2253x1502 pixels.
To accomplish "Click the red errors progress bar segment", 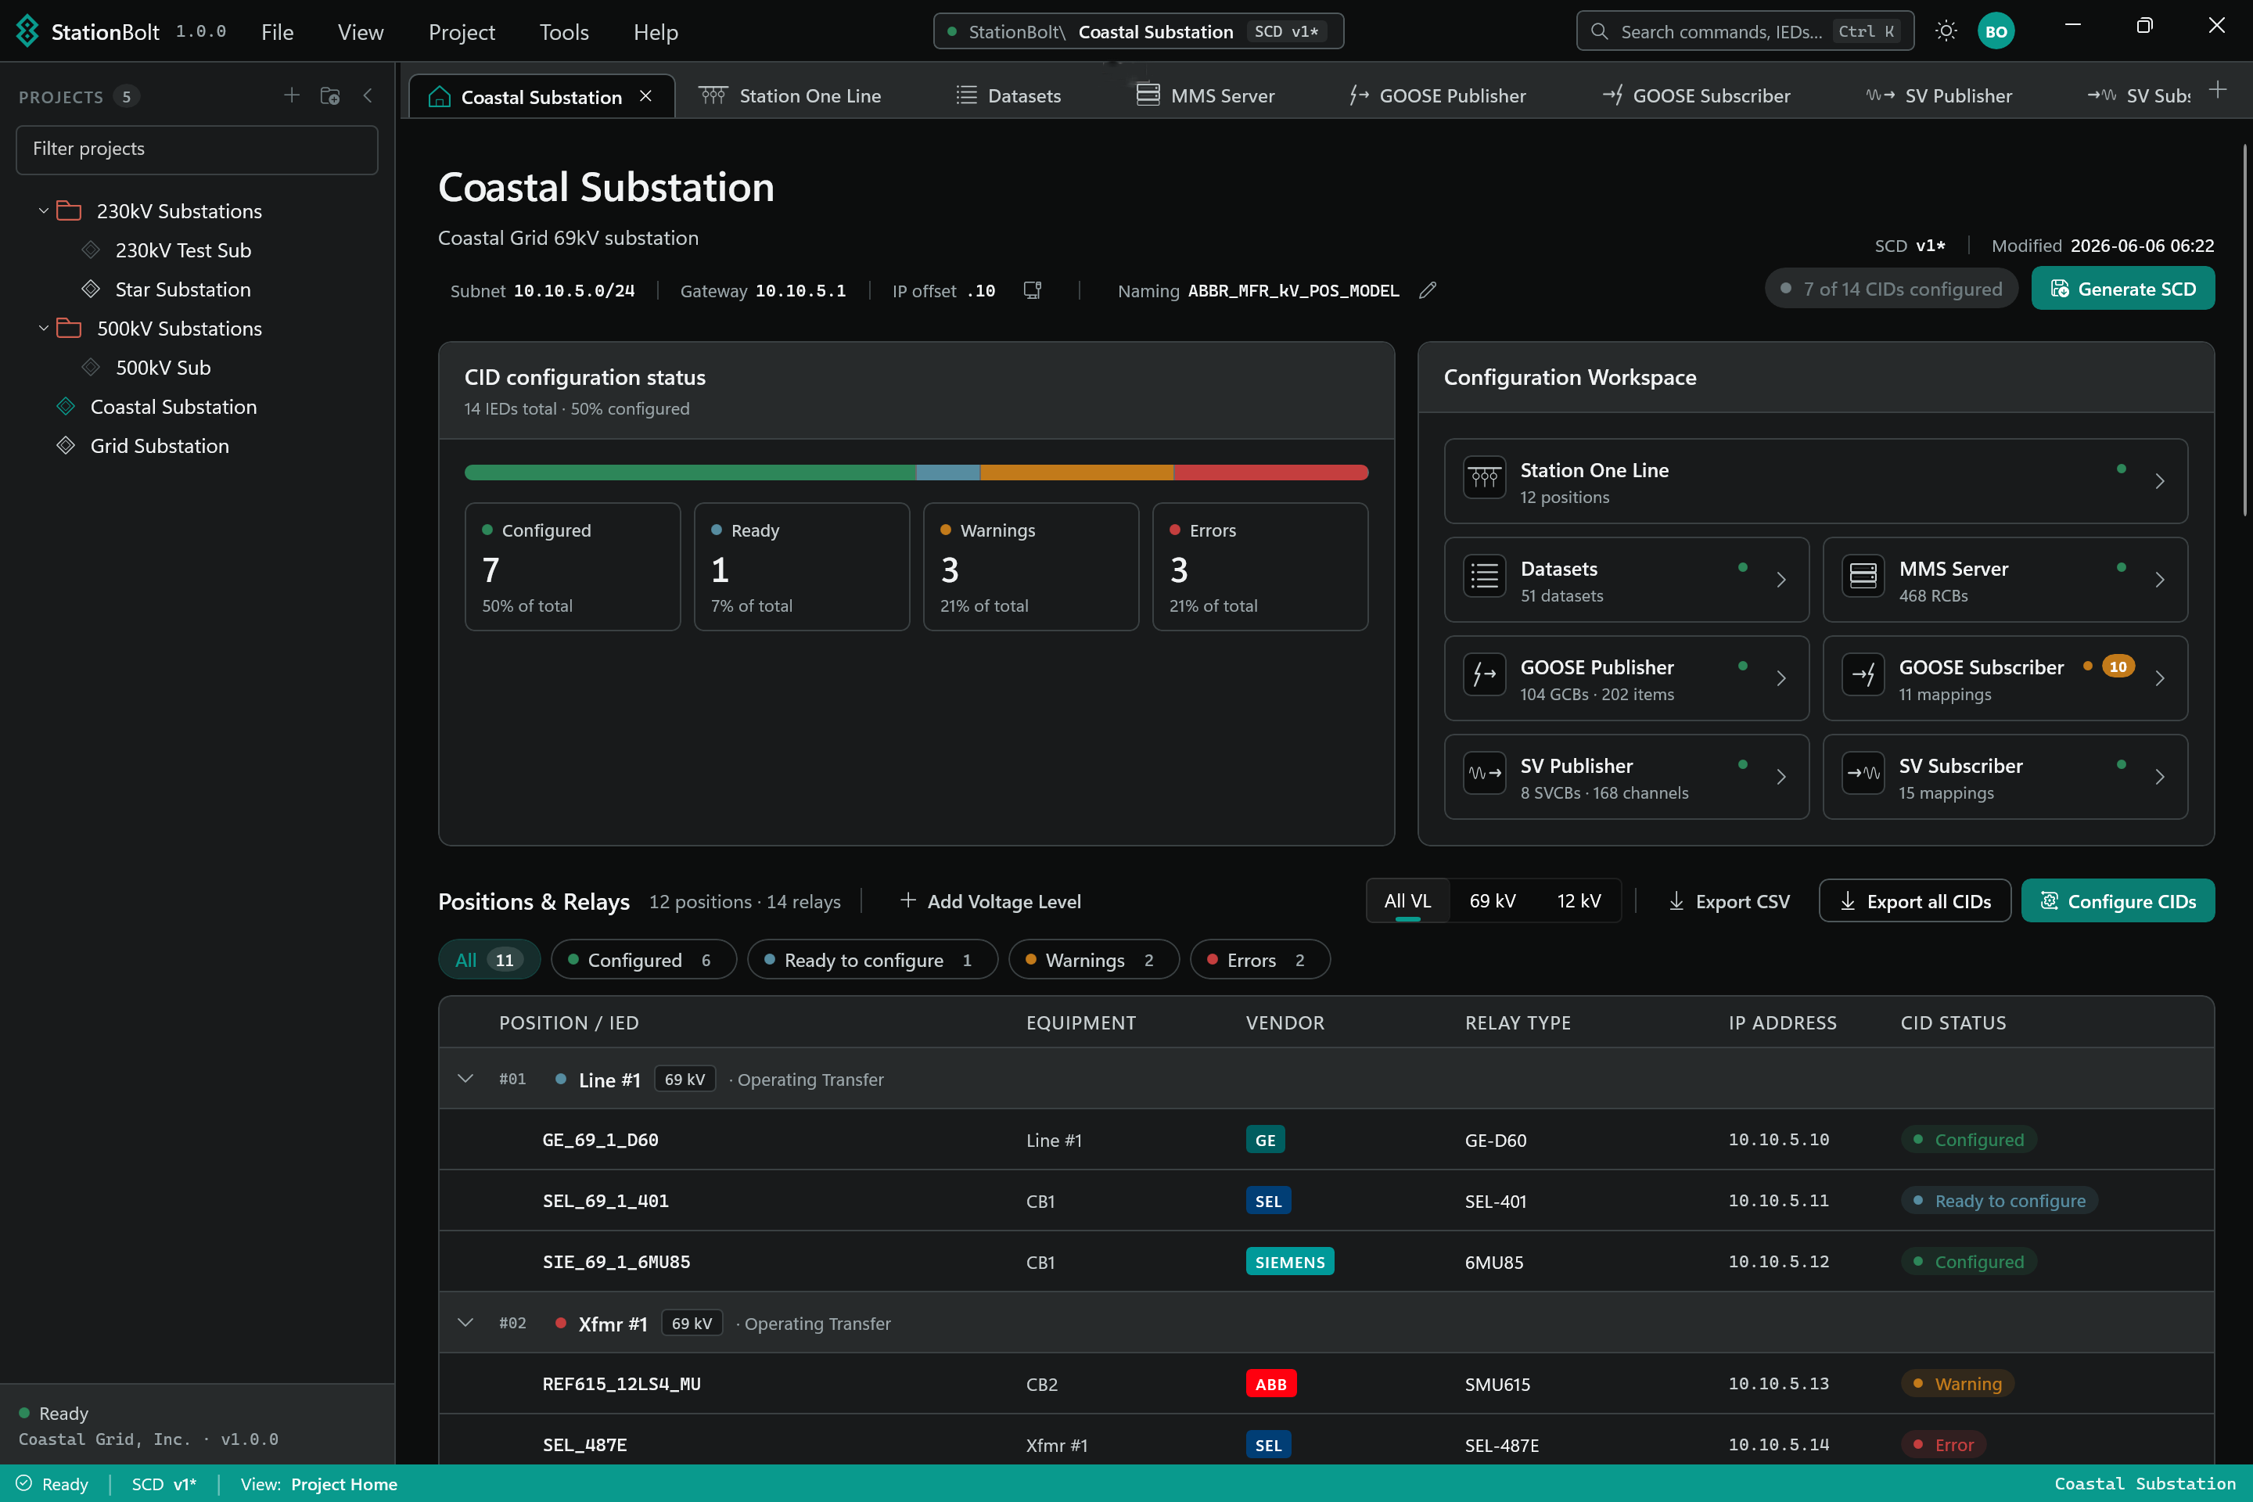I will pos(1271,473).
